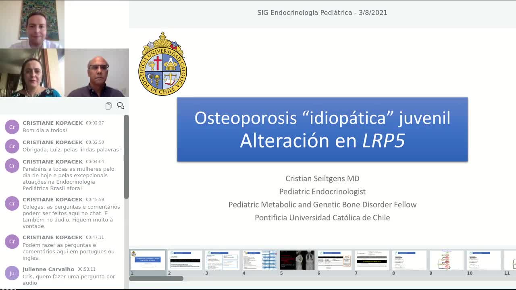The height and width of the screenshot is (290, 516).
Task: Click Cristiane Kopacek avatar at 00:04:04
Action: point(12,166)
